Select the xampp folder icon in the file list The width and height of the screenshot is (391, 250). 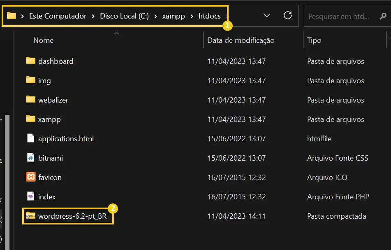[x=31, y=119]
